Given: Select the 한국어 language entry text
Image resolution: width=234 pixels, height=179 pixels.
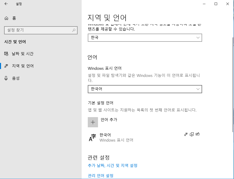Looking at the screenshot, I should point(105,135).
